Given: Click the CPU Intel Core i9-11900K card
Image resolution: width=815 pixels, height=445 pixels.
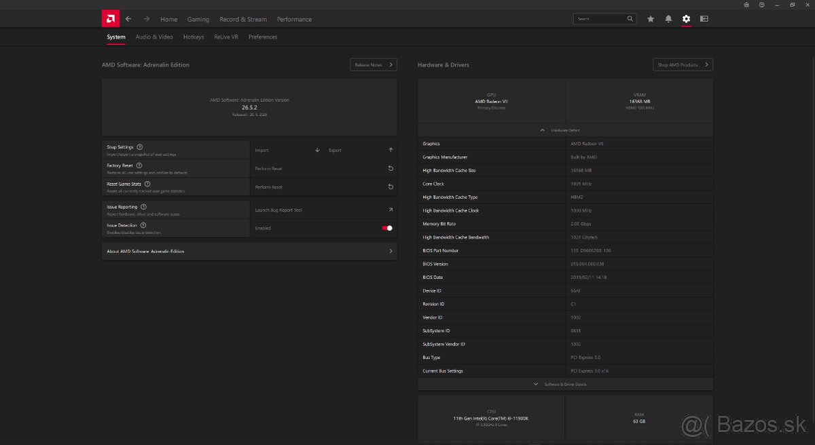Looking at the screenshot, I should (491, 418).
